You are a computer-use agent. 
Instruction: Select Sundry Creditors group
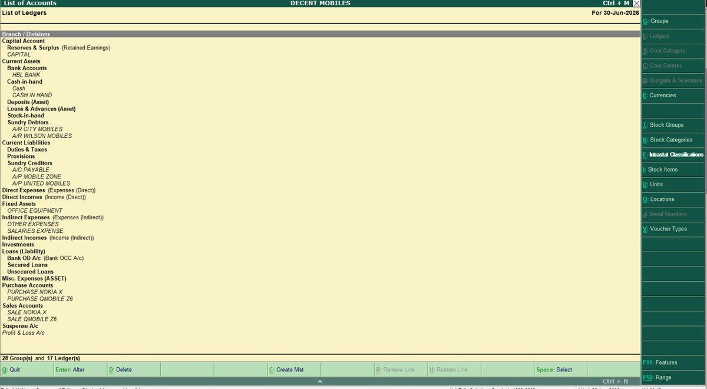29,163
